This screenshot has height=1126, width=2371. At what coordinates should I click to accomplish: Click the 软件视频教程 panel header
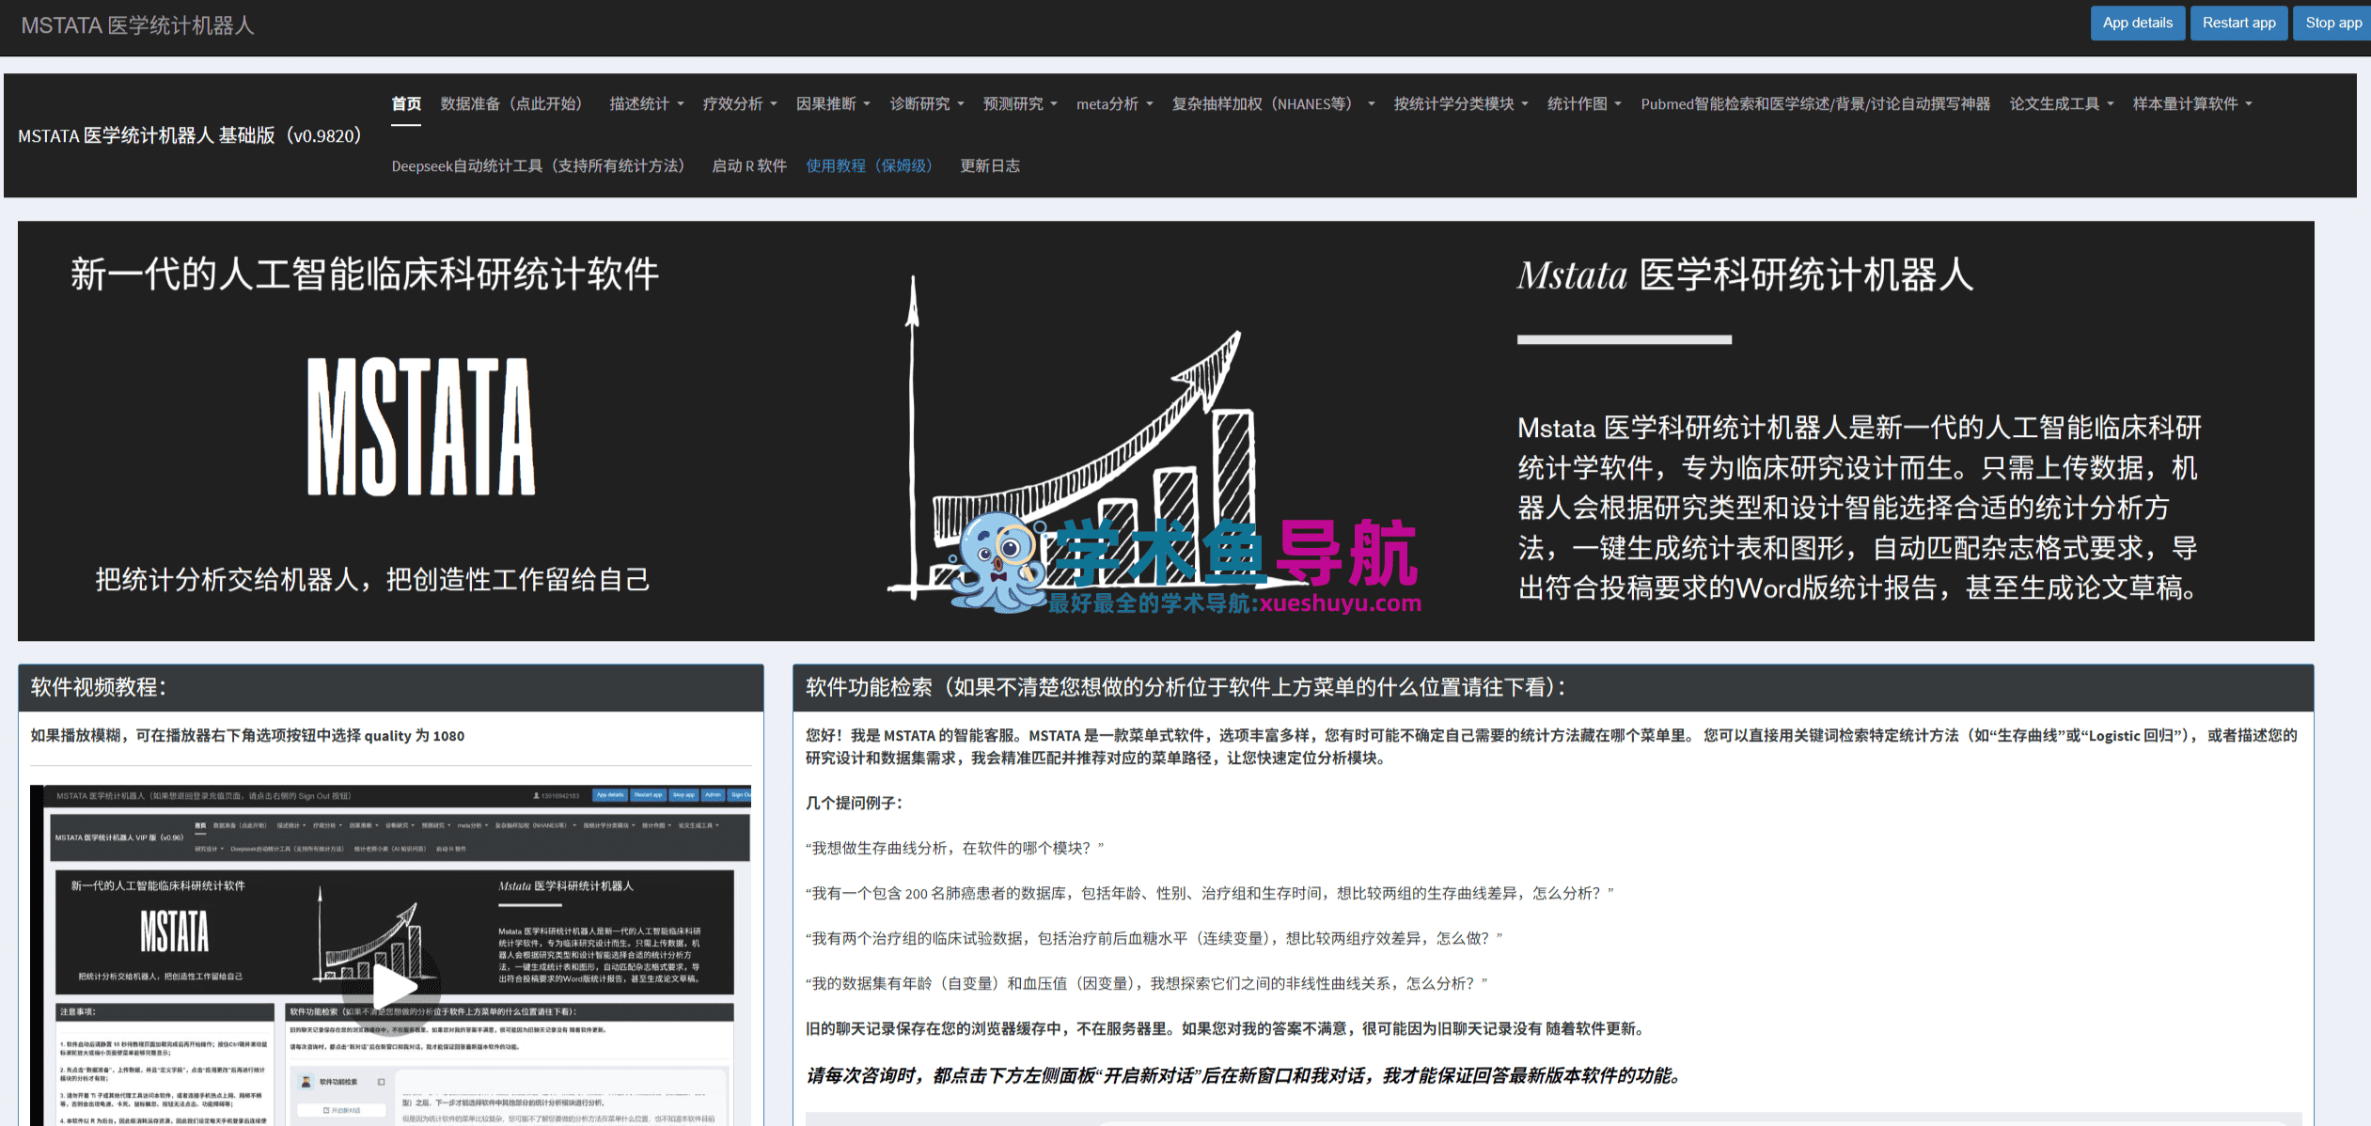coord(390,688)
